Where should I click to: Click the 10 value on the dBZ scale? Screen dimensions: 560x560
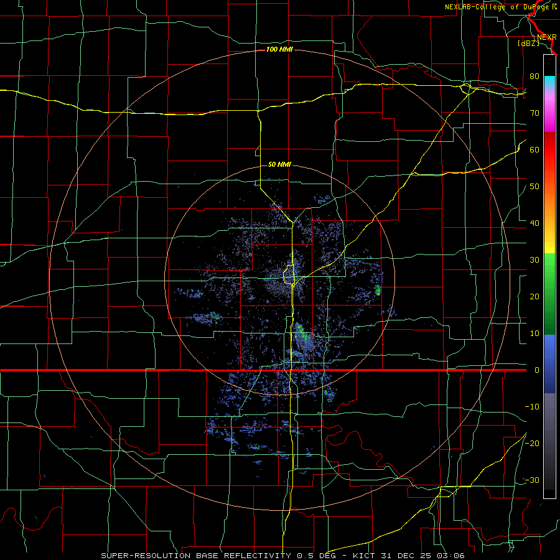coord(534,334)
